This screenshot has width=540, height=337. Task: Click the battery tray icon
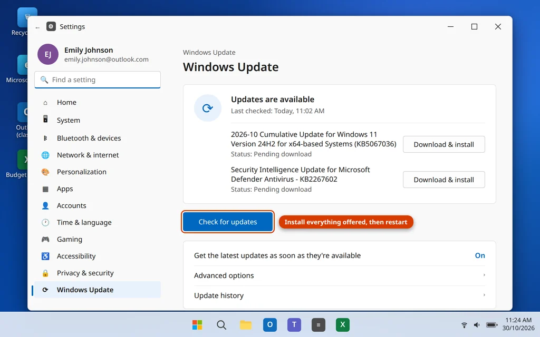pyautogui.click(x=492, y=325)
